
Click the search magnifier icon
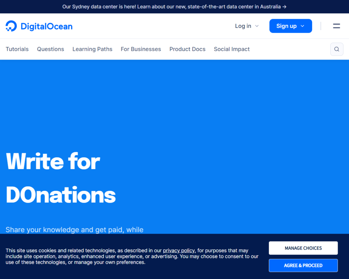pyautogui.click(x=336, y=49)
